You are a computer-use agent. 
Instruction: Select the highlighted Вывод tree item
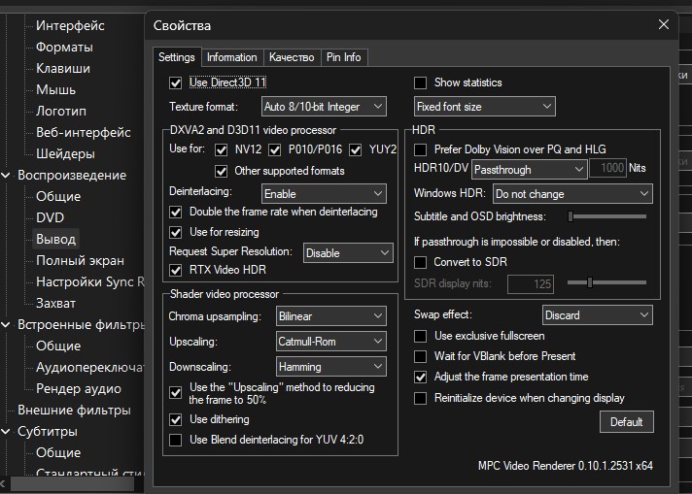tap(56, 240)
